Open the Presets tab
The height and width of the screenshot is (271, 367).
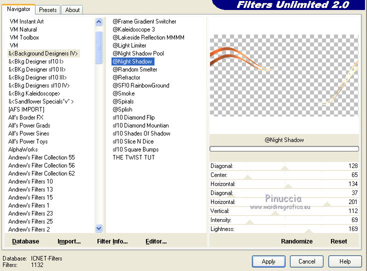point(47,10)
